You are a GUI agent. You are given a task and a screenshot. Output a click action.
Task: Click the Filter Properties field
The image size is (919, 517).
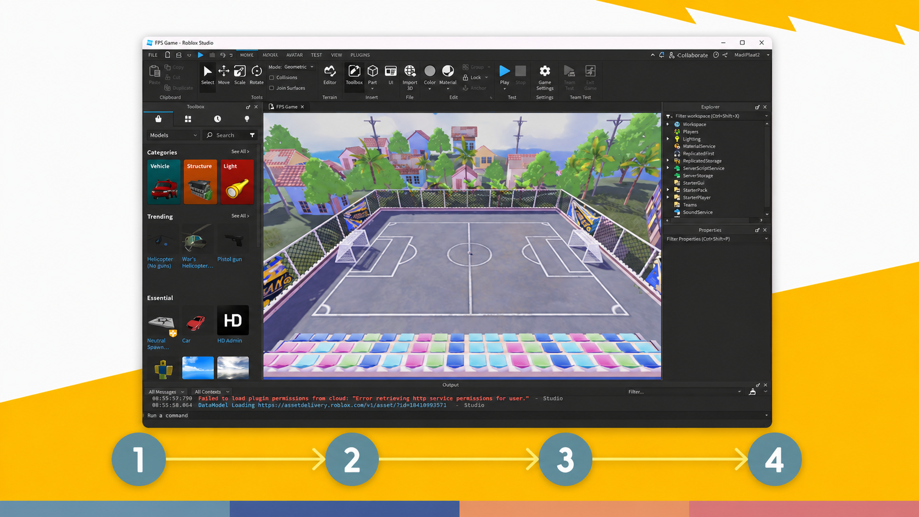click(717, 239)
